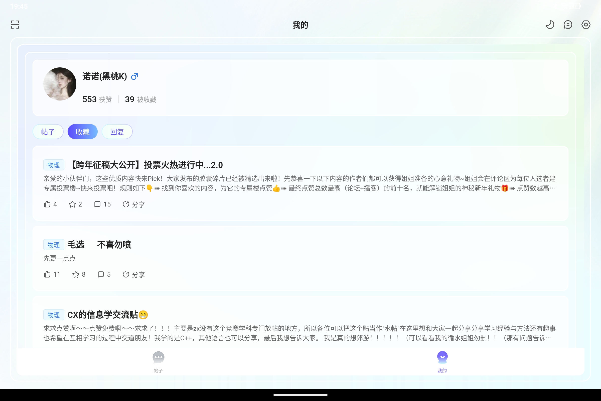
Task: Click the profile avatar of 诺诺(黑桃K)
Action: (x=60, y=84)
